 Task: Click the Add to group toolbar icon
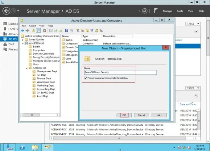(101, 31)
